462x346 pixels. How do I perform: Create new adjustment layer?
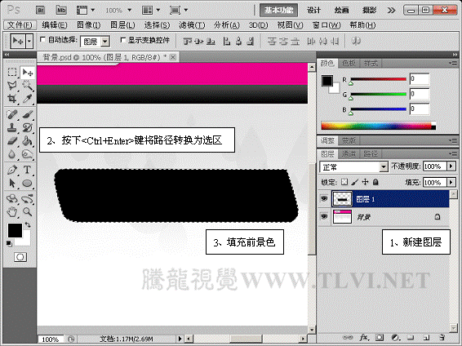(395, 338)
